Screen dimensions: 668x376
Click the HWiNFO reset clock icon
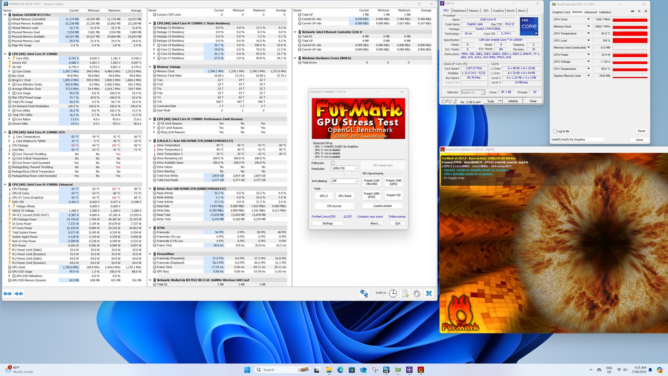pos(393,293)
